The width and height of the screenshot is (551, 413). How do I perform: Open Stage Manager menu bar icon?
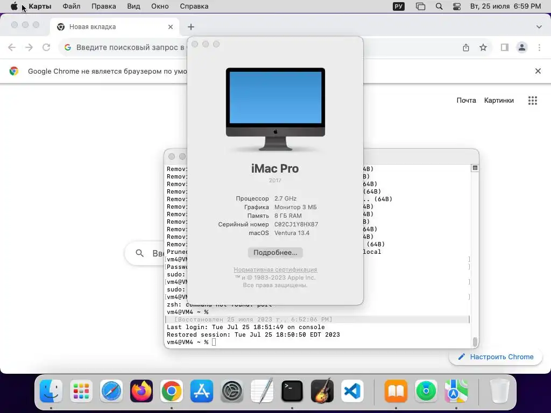click(x=420, y=6)
